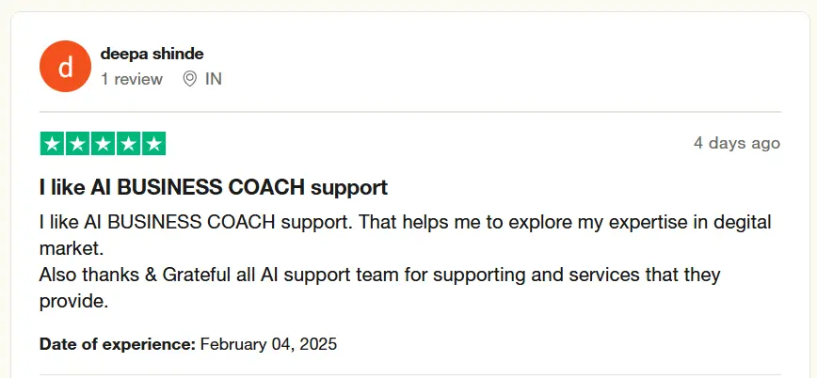
Task: Click the "1 review" count text
Action: pos(132,79)
